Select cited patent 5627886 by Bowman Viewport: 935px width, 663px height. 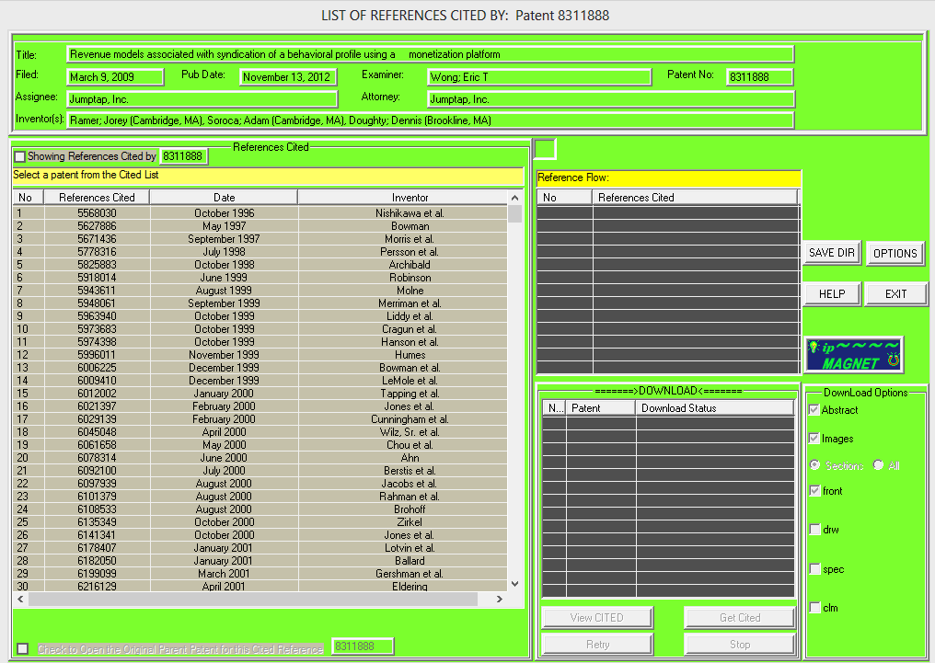[260, 226]
